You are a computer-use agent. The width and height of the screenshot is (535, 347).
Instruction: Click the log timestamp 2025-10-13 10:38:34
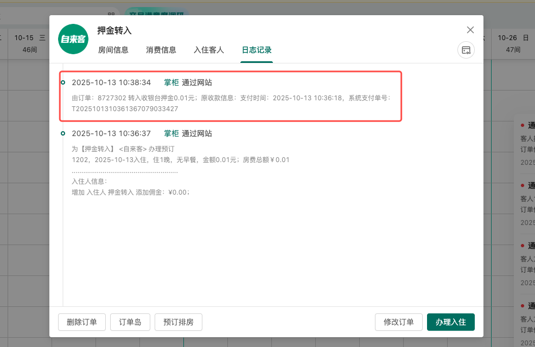pos(111,82)
